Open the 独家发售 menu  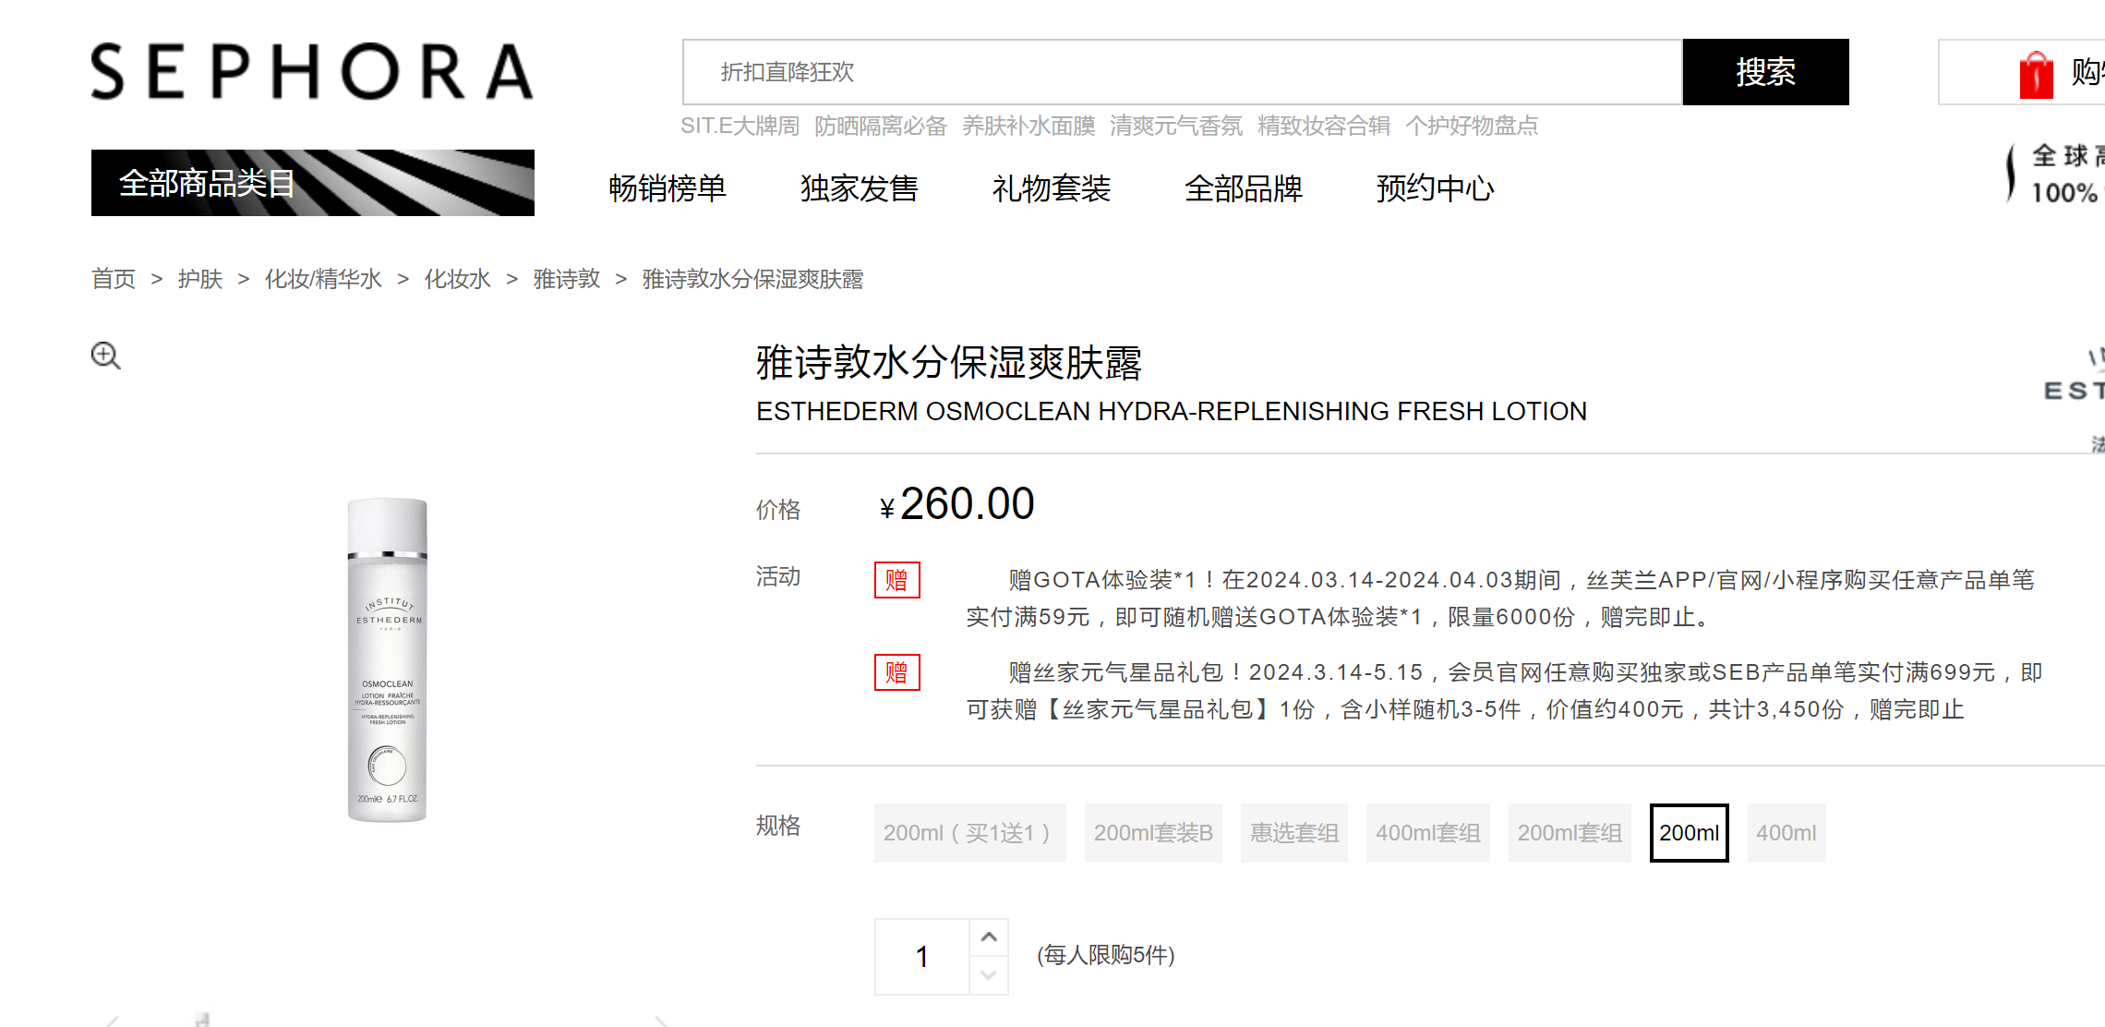(859, 188)
